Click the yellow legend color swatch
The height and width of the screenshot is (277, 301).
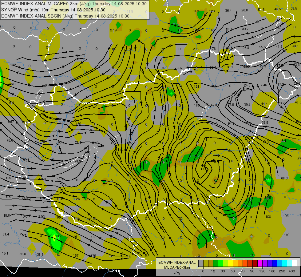pos(230,263)
